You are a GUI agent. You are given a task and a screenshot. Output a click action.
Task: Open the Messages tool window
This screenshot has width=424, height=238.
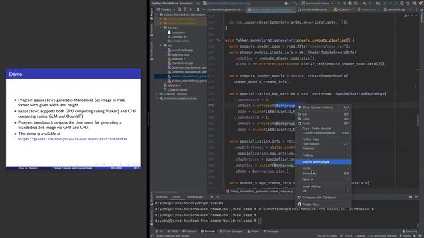click(x=271, y=231)
